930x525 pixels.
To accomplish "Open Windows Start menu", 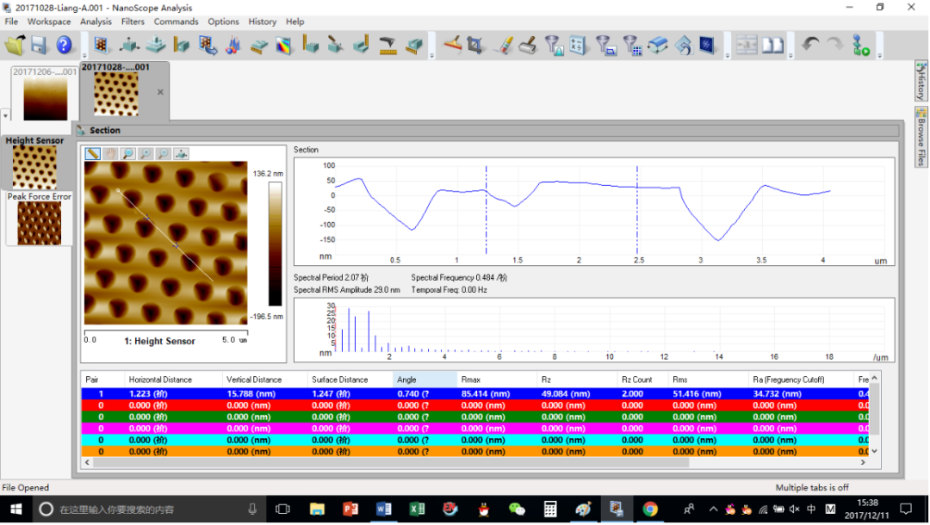I will (16, 510).
